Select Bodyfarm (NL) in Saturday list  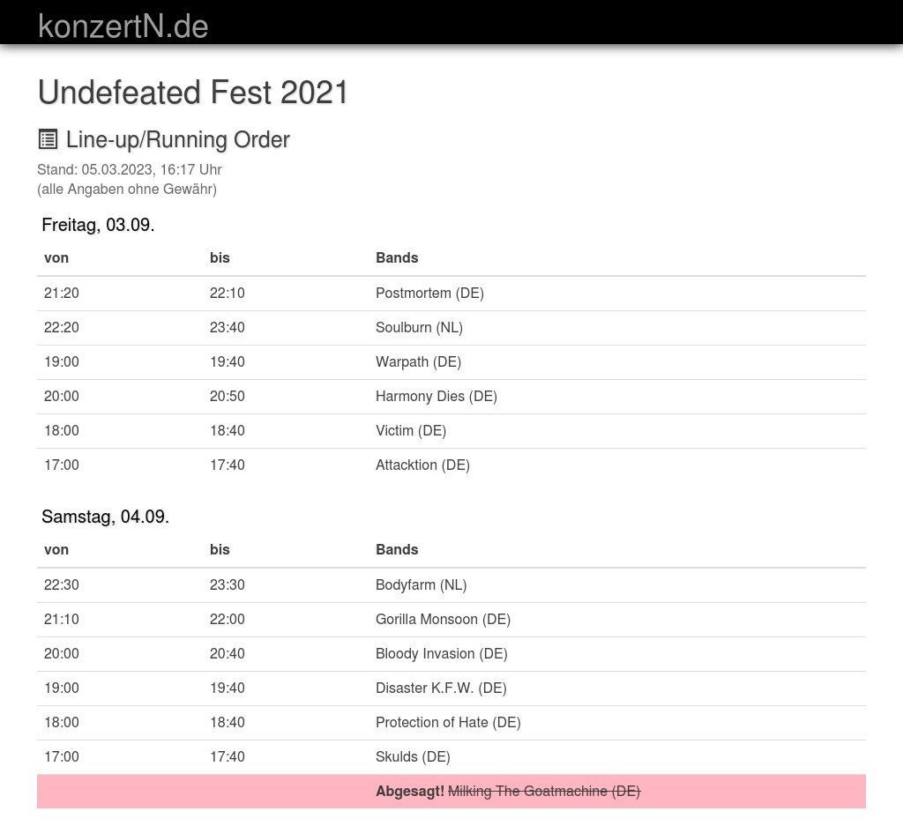(x=421, y=584)
